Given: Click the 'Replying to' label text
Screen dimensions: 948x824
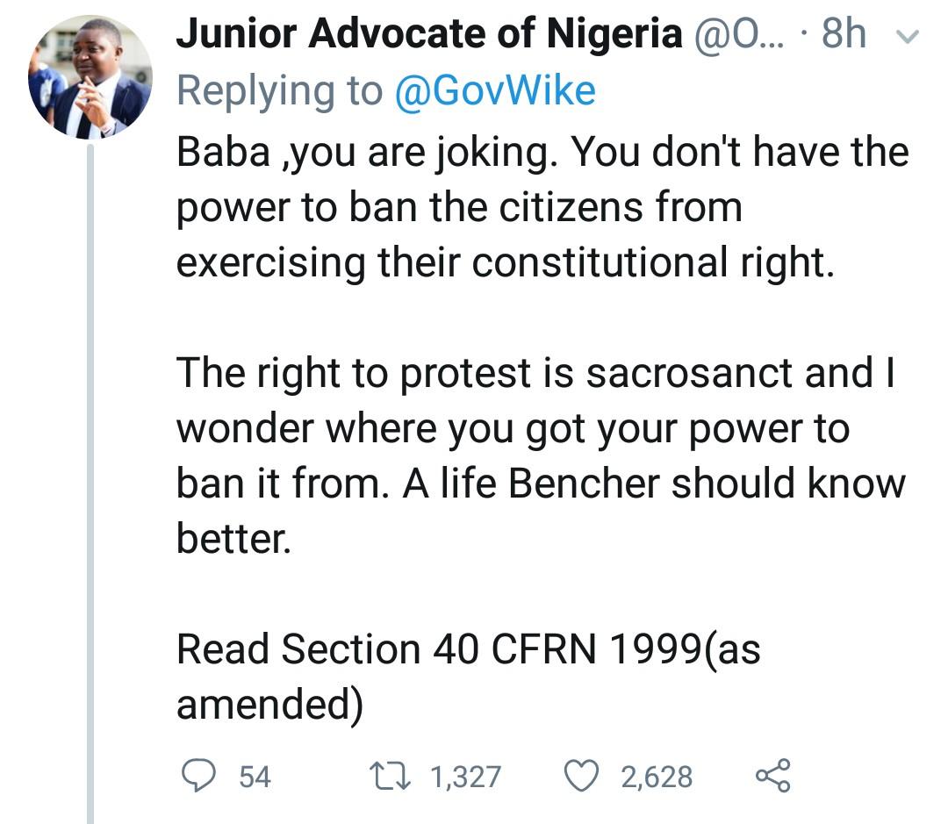Looking at the screenshot, I should tap(280, 90).
